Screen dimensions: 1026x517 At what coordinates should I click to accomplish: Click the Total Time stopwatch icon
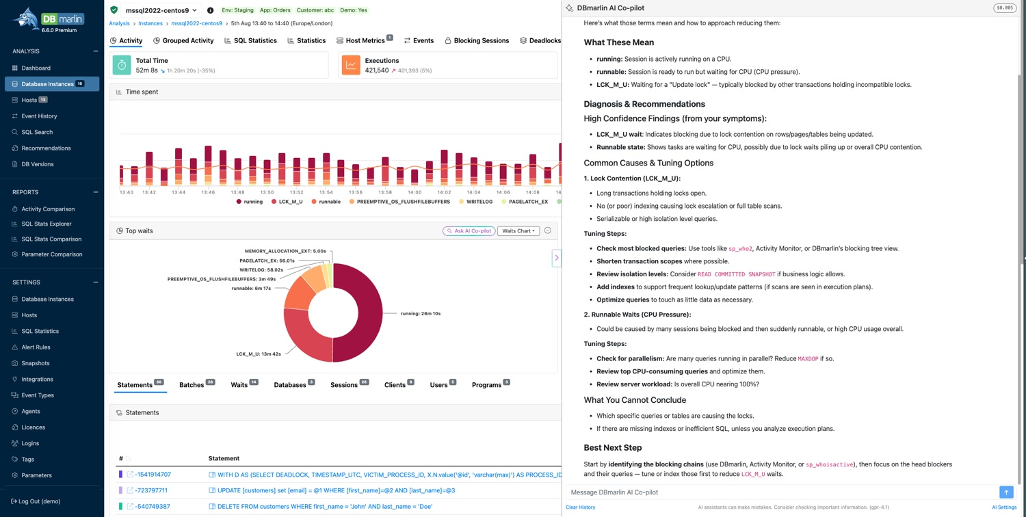tap(122, 65)
